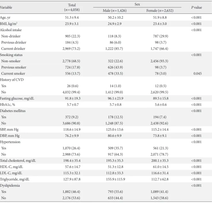Click the 'Variable' column header
The image size is (212, 203).
click(6, 7)
